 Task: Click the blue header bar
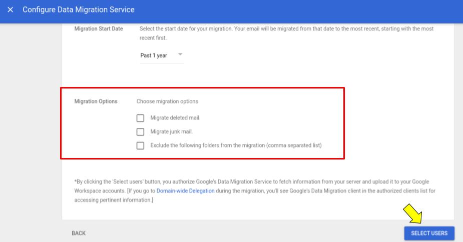point(231,11)
